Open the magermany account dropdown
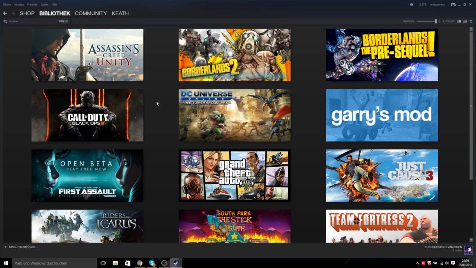 pyautogui.click(x=437, y=4)
